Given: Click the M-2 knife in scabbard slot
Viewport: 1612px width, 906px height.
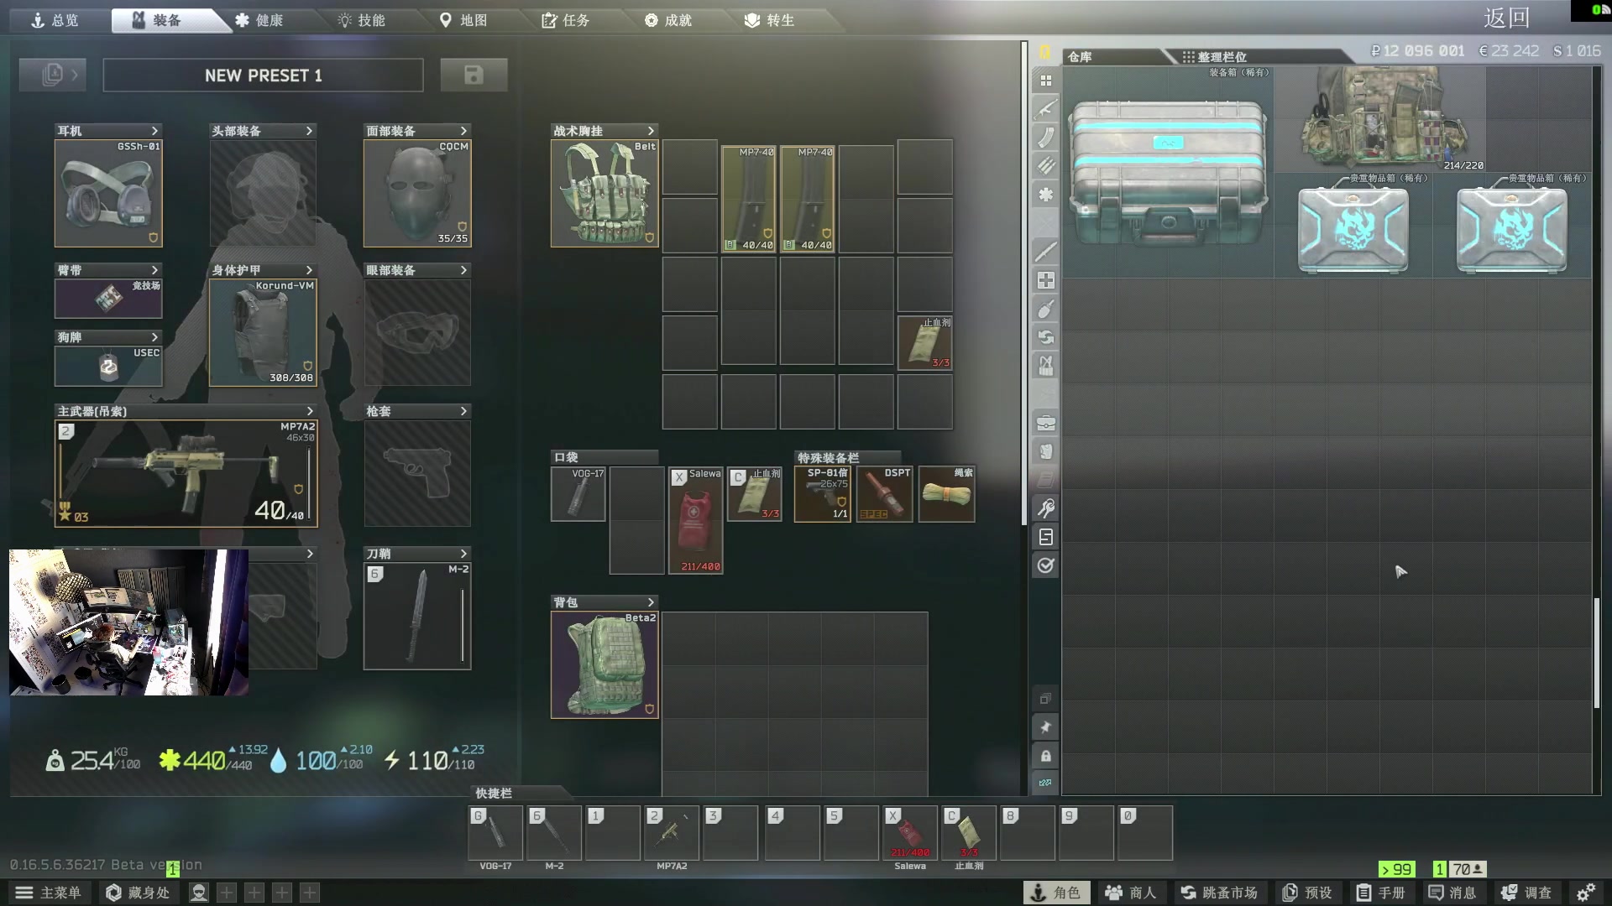Looking at the screenshot, I should (x=417, y=616).
